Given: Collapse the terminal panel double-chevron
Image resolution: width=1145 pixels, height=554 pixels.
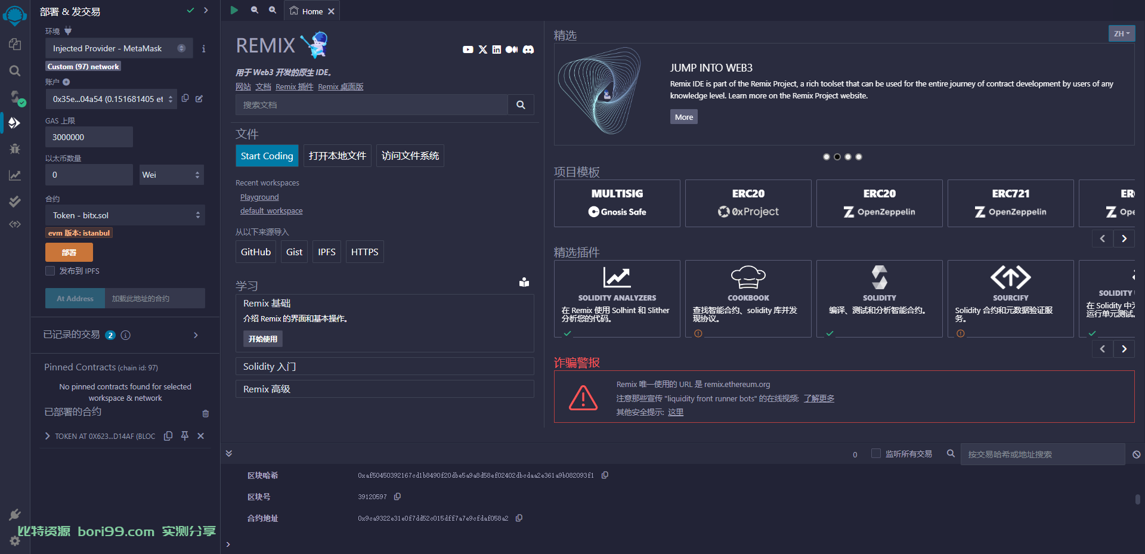Looking at the screenshot, I should (x=229, y=454).
